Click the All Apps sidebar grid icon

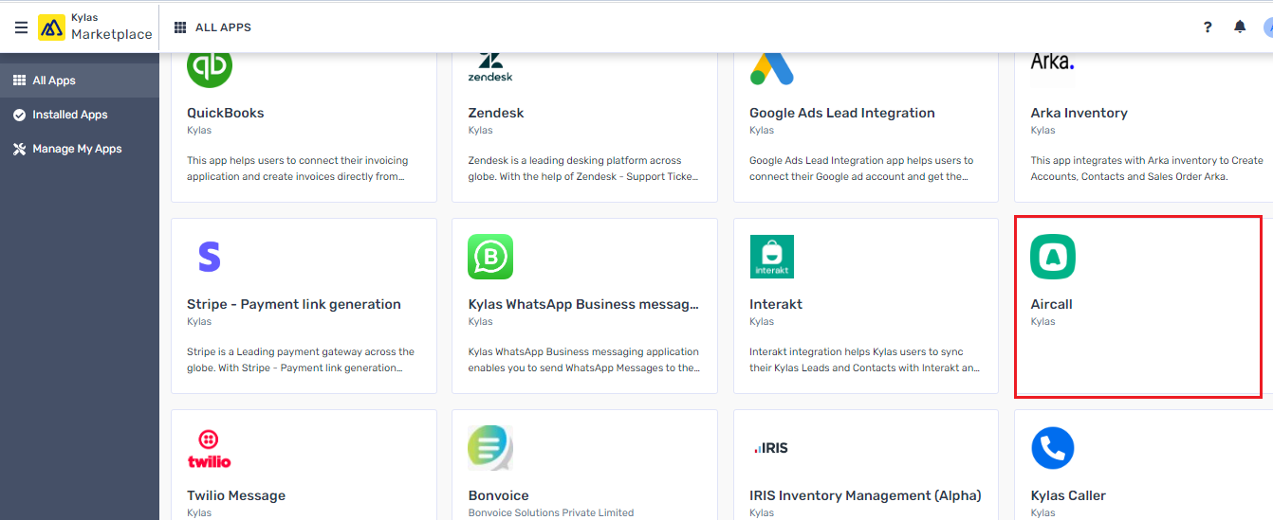click(x=19, y=81)
